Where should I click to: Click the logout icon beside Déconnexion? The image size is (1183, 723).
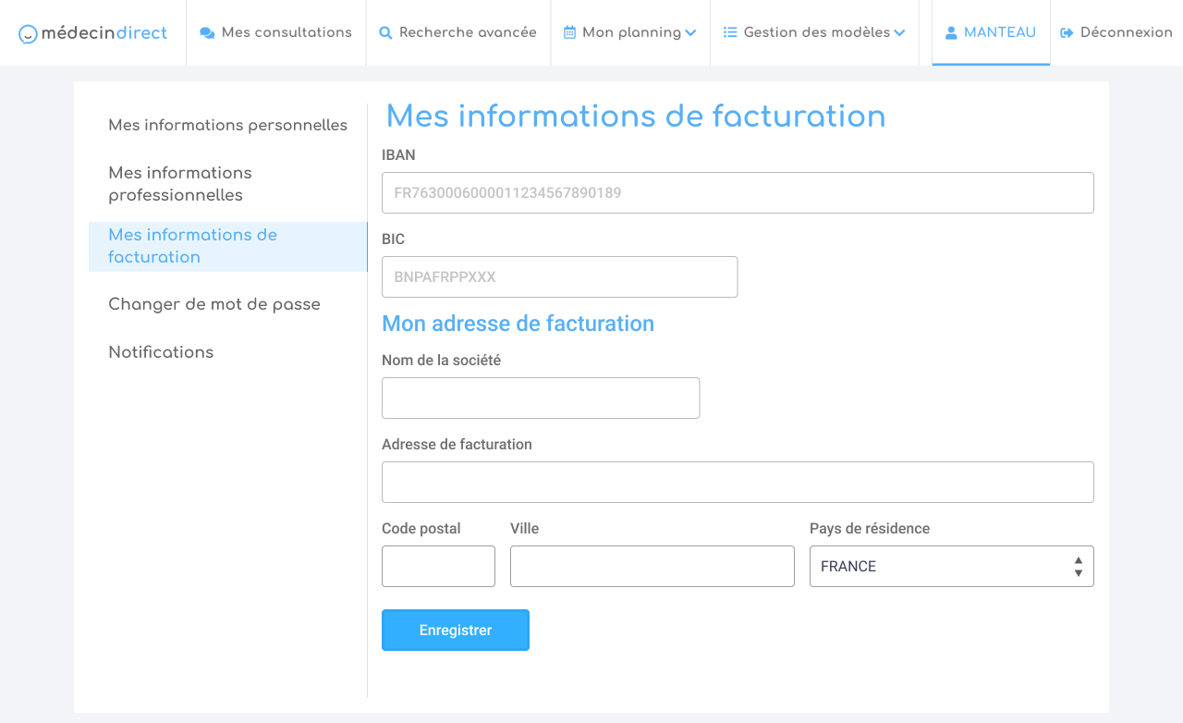coord(1067,33)
